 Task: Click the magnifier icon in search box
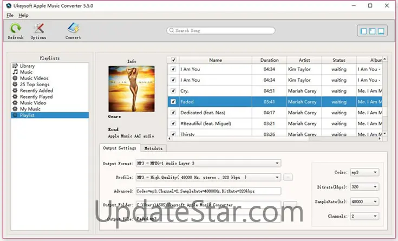click(172, 30)
